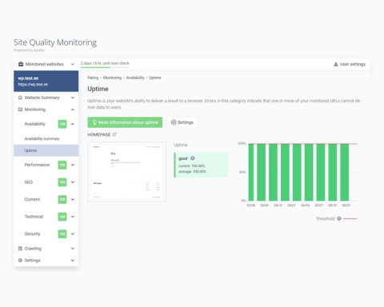Click the lightbulb icon on uptime info button

point(94,122)
